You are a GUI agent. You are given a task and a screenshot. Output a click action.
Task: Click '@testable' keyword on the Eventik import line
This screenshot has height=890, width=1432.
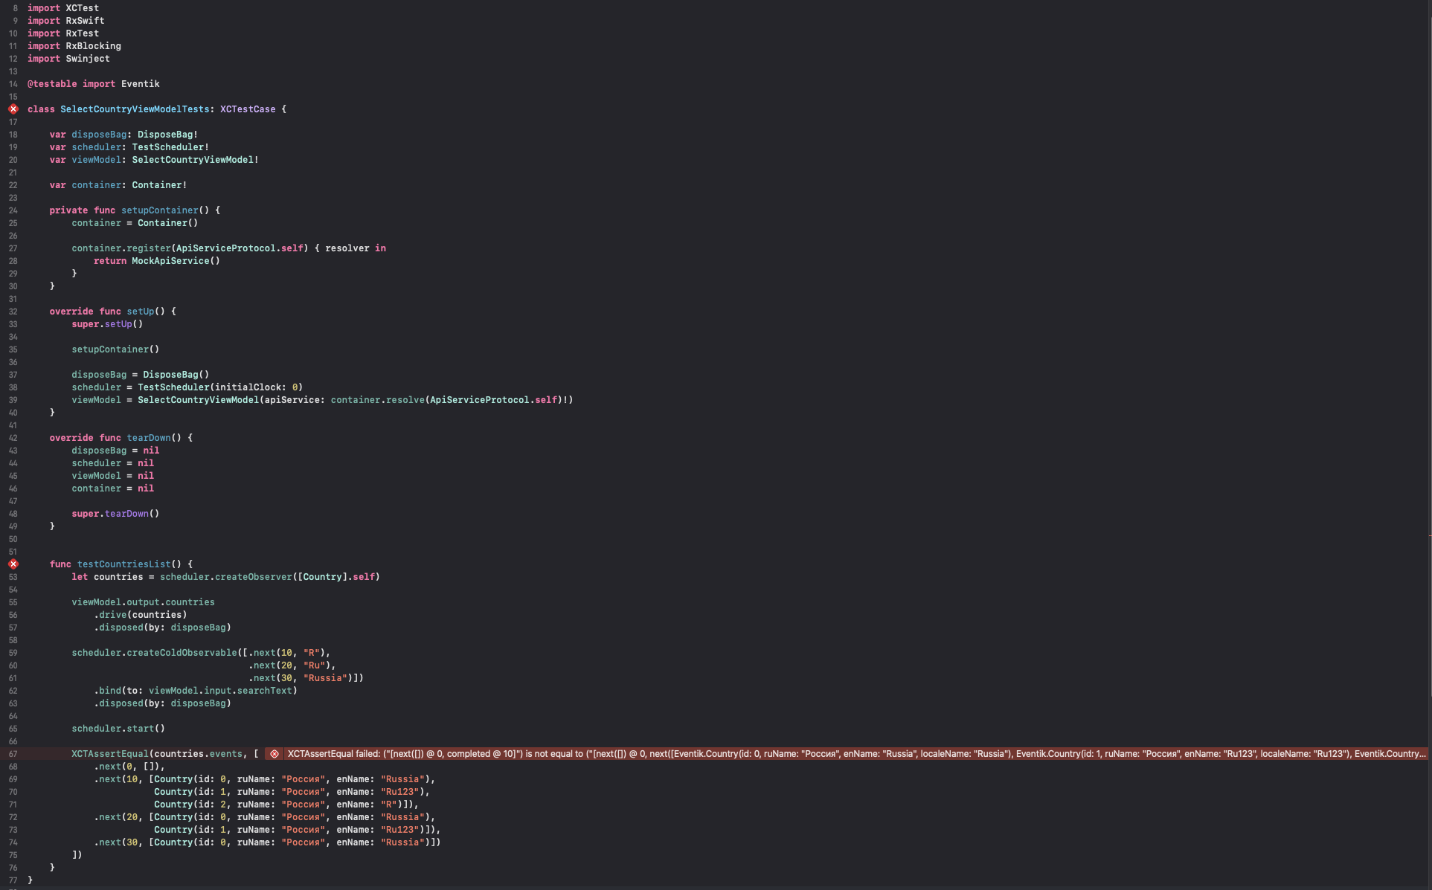point(52,84)
